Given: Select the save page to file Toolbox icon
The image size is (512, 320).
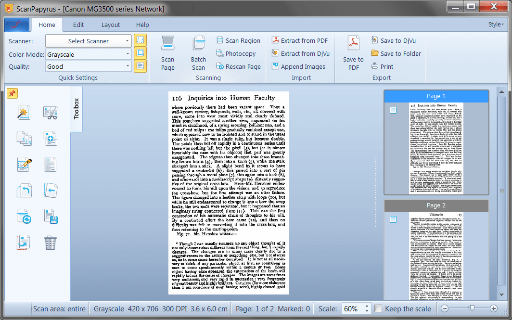Looking at the screenshot, I should (51, 216).
